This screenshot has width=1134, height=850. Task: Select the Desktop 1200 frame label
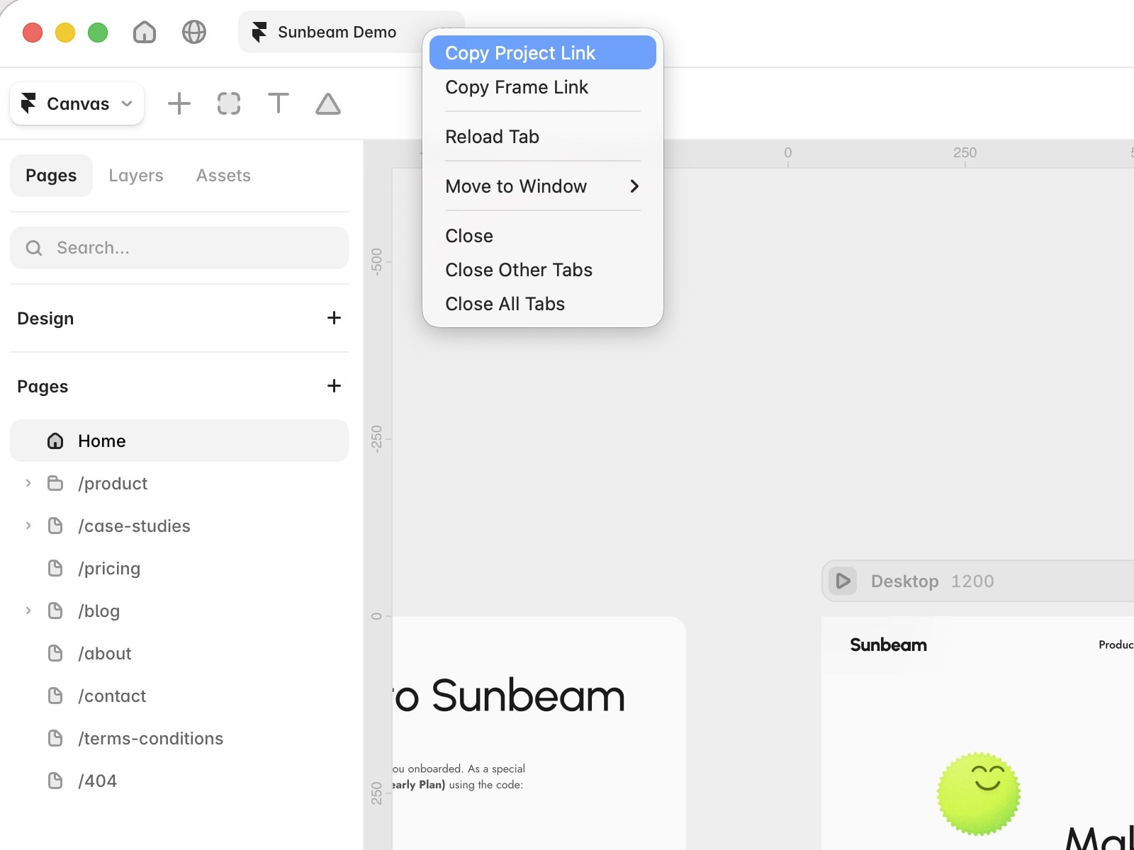pos(932,581)
